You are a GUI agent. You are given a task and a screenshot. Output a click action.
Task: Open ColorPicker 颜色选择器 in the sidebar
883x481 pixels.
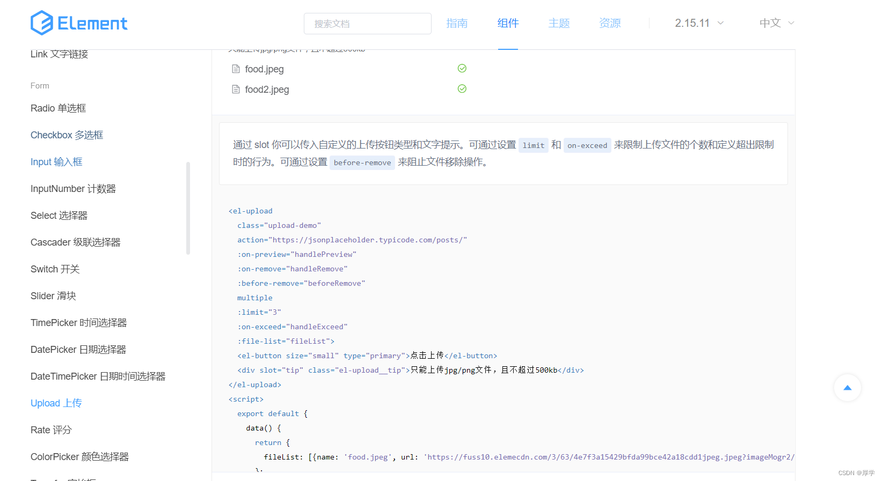(x=80, y=457)
